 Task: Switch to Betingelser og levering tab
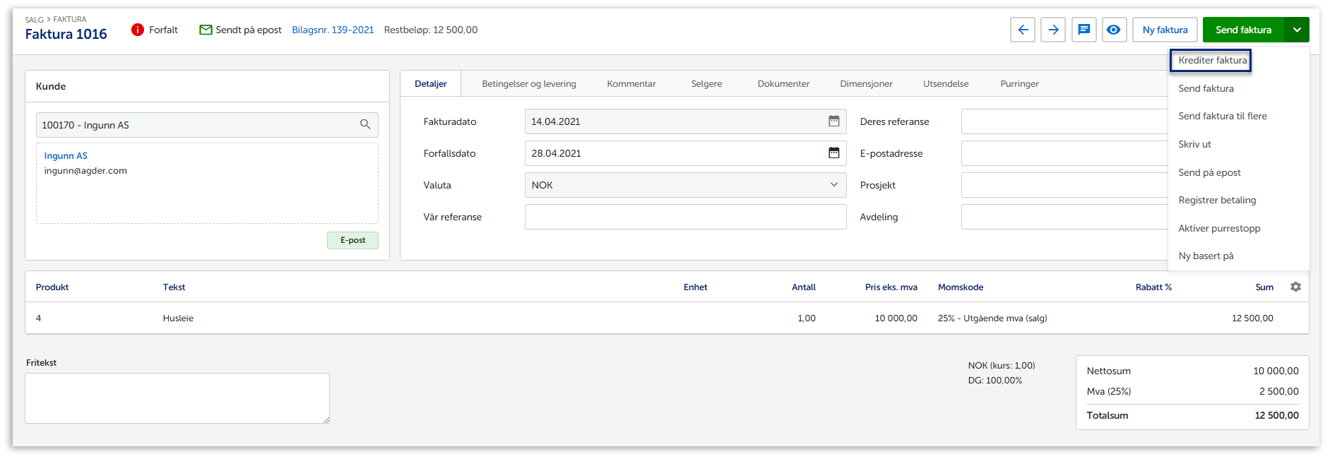(x=529, y=84)
